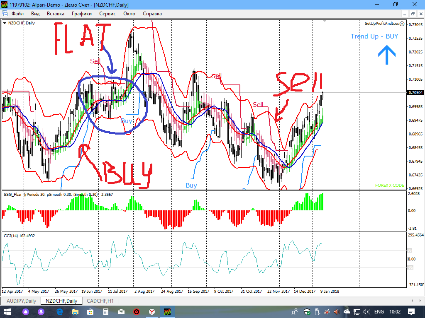This screenshot has width=425, height=318.
Task: Select the NZDCHF,Daily chart tab
Action: [61, 301]
